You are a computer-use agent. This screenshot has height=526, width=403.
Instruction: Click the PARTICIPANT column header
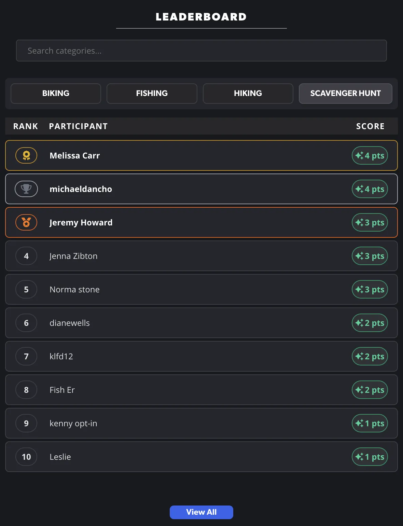click(78, 126)
